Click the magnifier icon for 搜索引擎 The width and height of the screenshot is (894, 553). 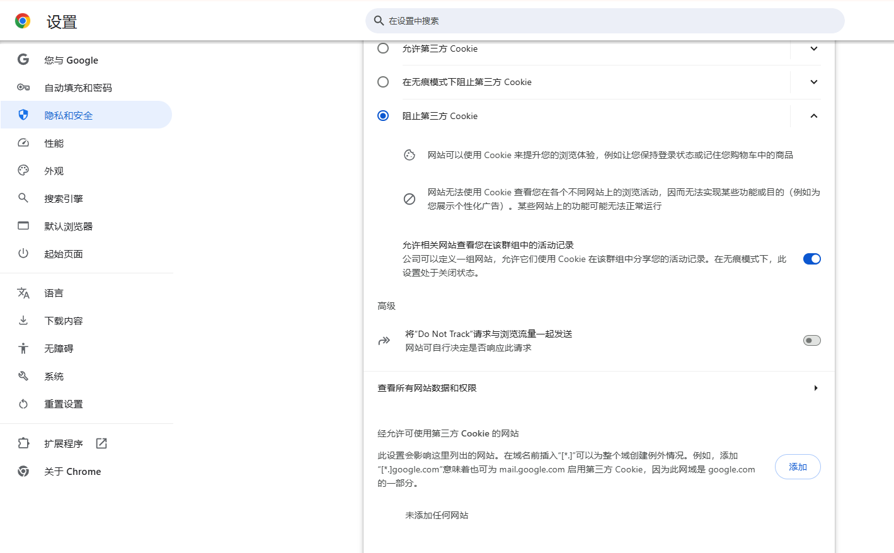point(23,198)
